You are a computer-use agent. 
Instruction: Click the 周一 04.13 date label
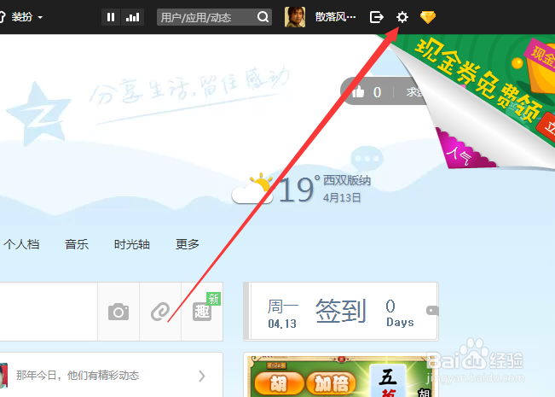point(282,313)
